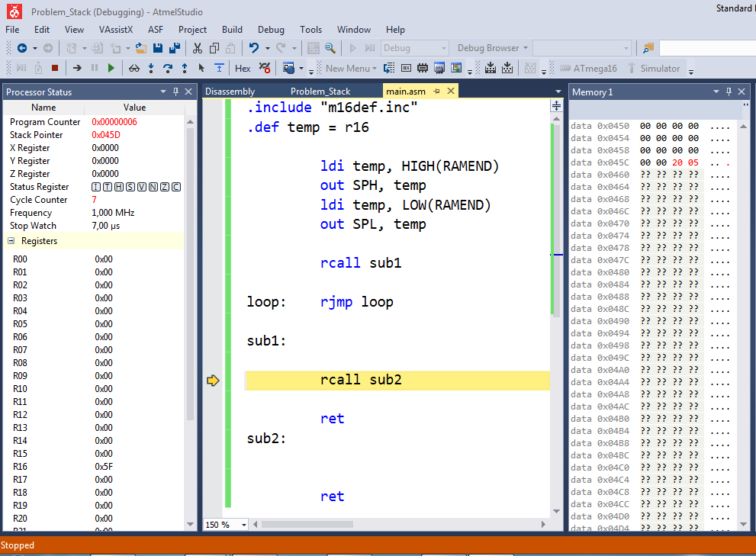Open the undo history dropdown arrow
Image resolution: width=756 pixels, height=556 pixels.
click(268, 48)
